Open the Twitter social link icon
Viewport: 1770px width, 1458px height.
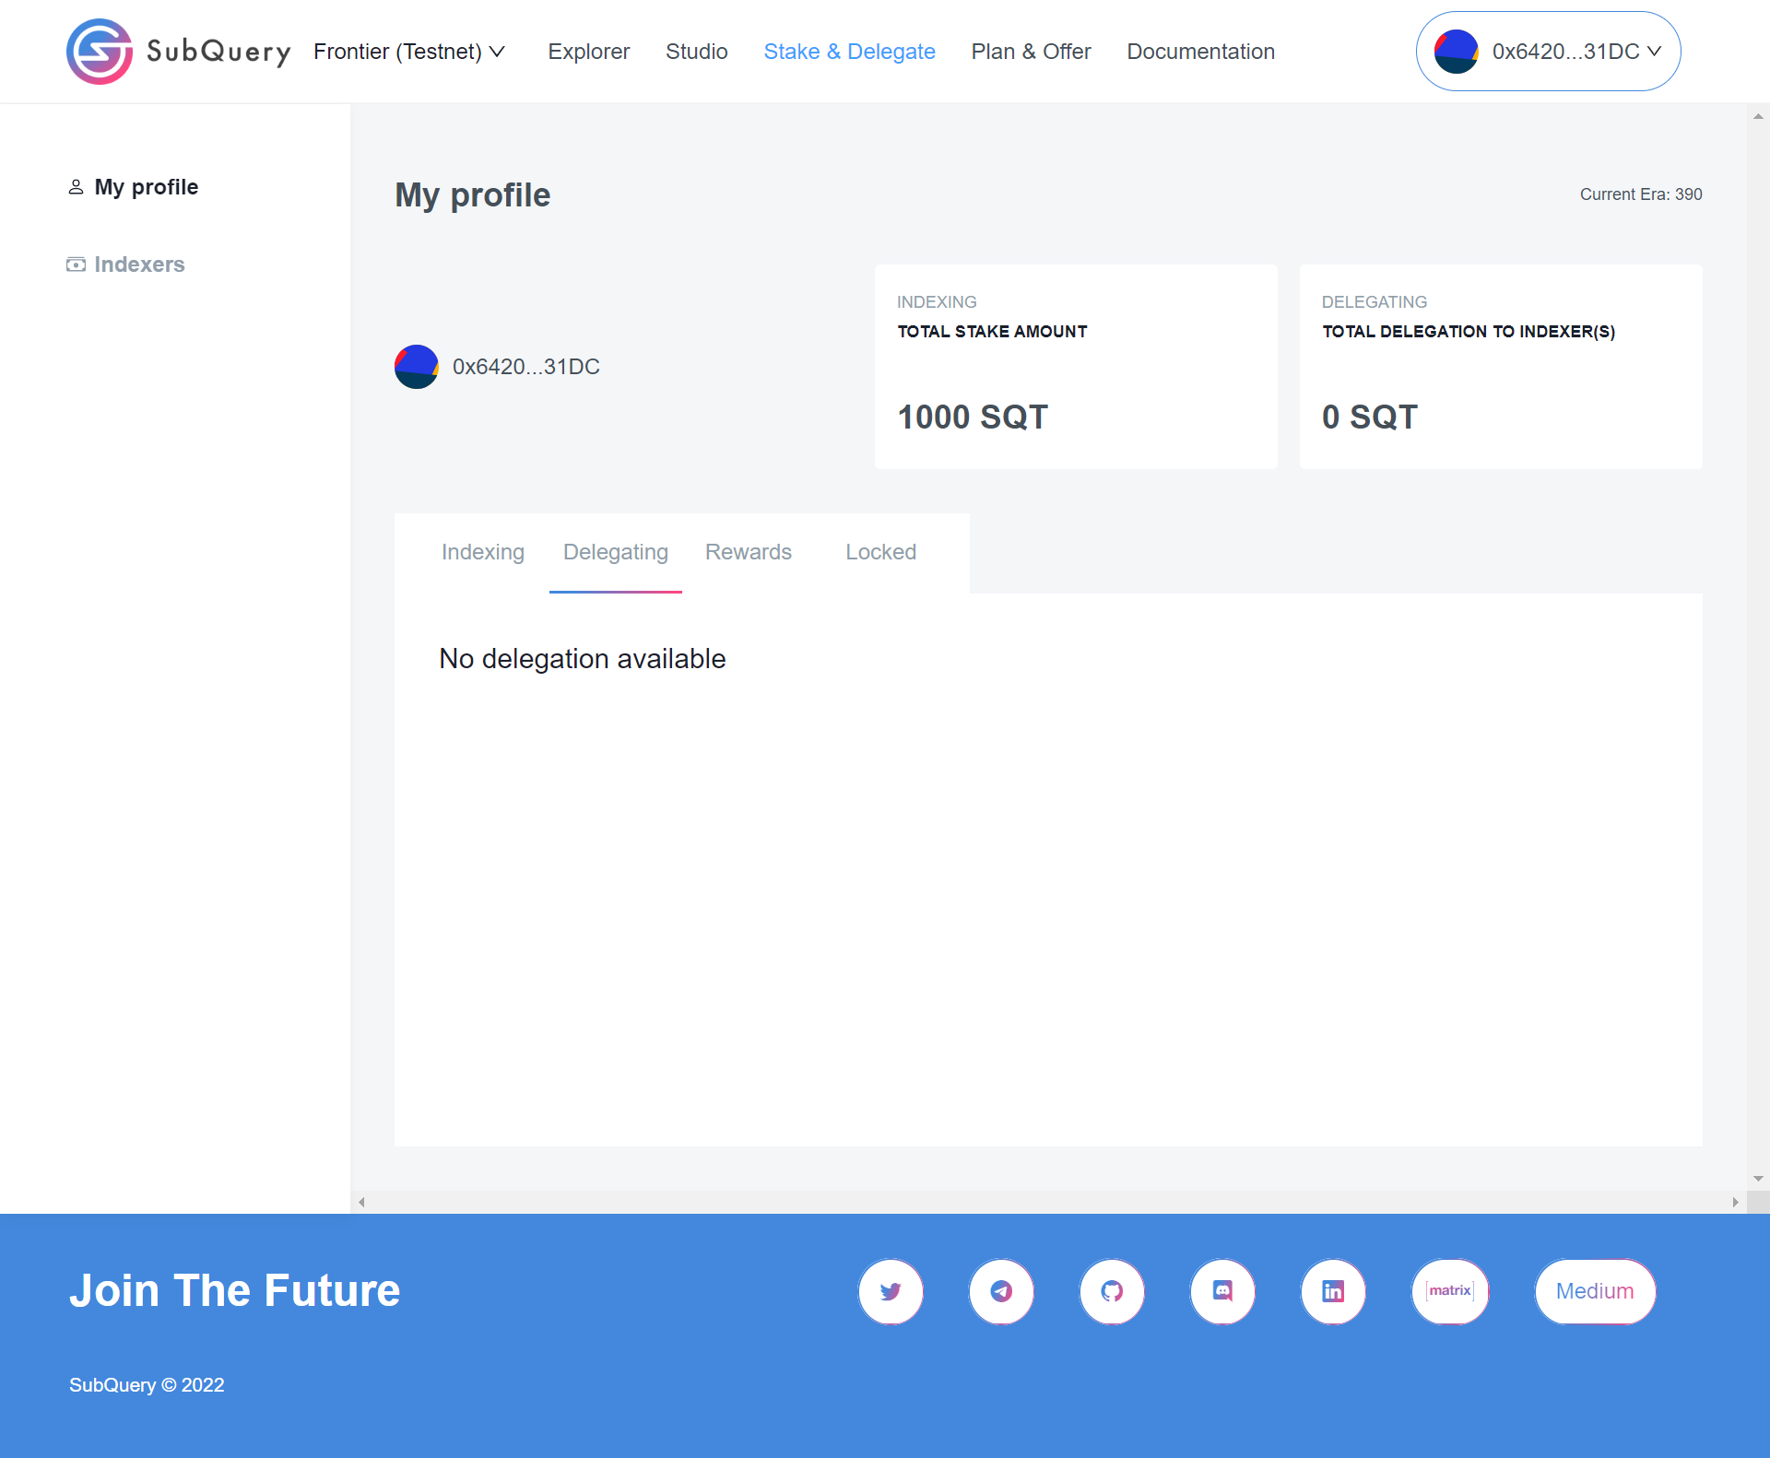click(891, 1291)
